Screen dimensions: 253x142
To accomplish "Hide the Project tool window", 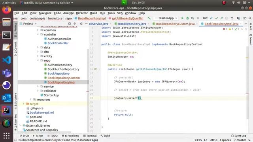I will [x=86, y=24].
